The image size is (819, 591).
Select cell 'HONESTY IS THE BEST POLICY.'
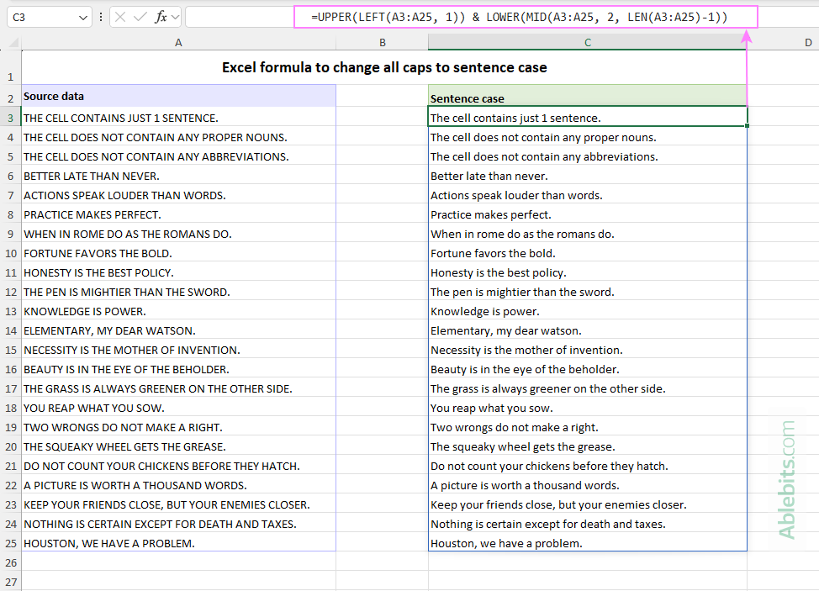(x=178, y=272)
